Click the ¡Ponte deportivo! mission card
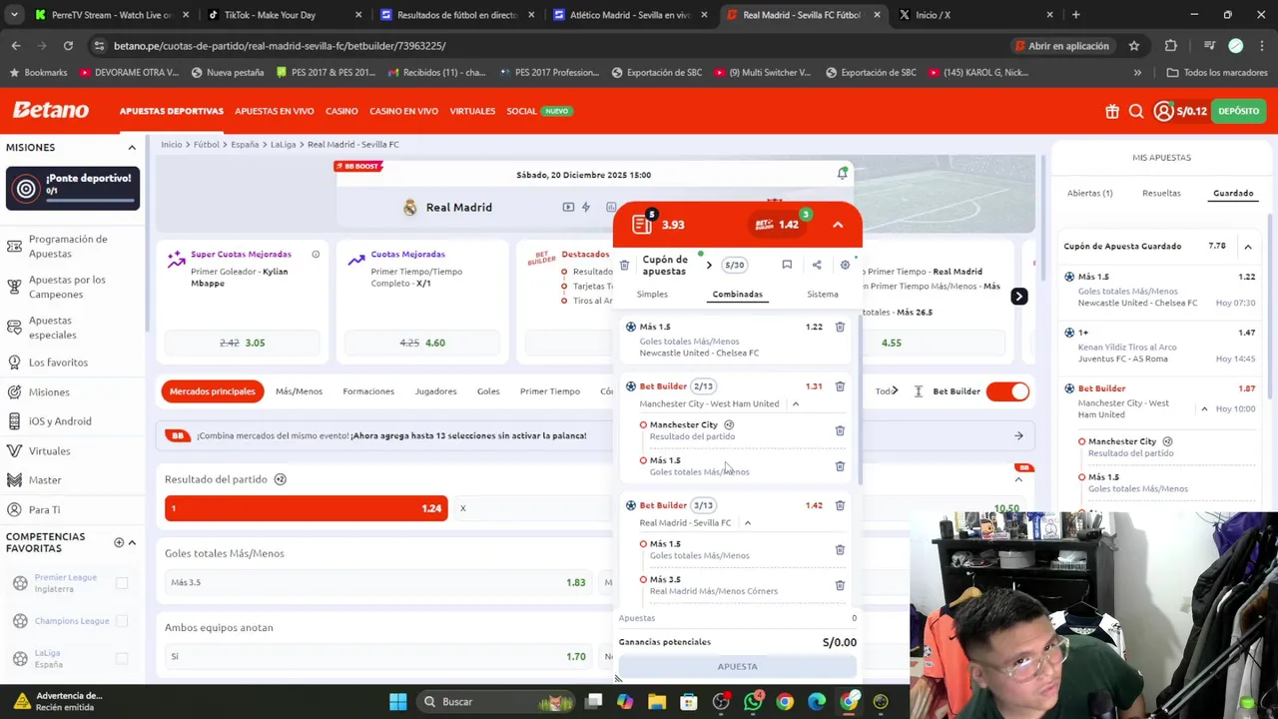The image size is (1278, 719). click(73, 188)
